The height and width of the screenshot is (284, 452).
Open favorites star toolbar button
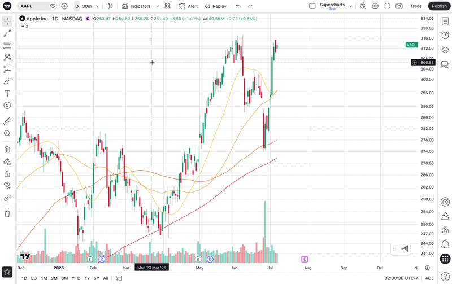(7, 272)
